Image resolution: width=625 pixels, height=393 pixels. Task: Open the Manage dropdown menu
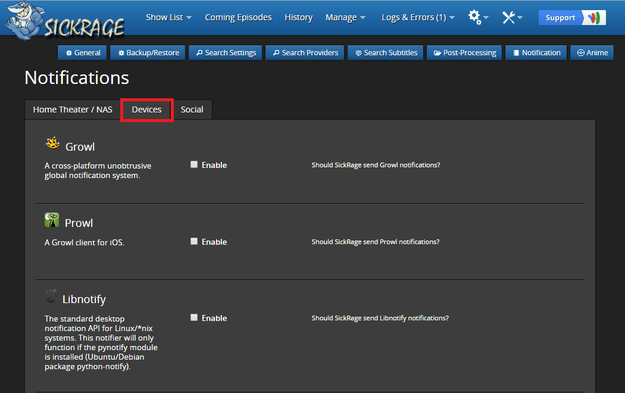click(x=345, y=17)
